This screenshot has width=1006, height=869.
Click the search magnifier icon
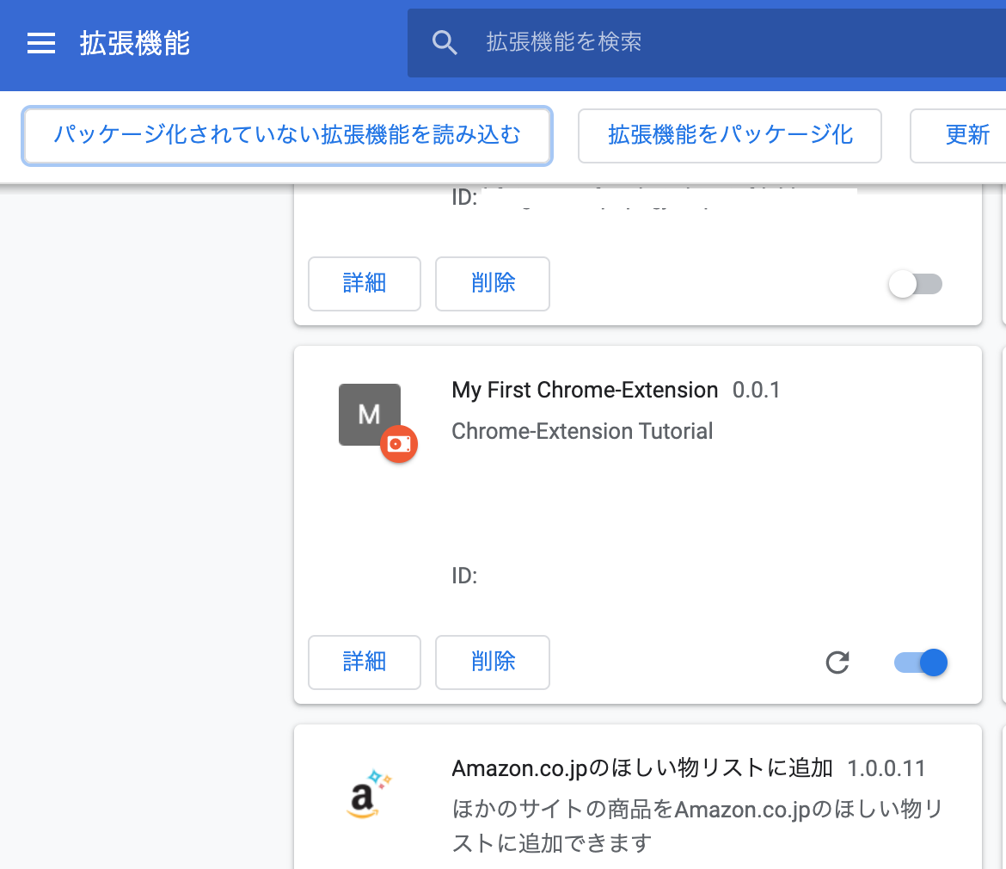445,41
